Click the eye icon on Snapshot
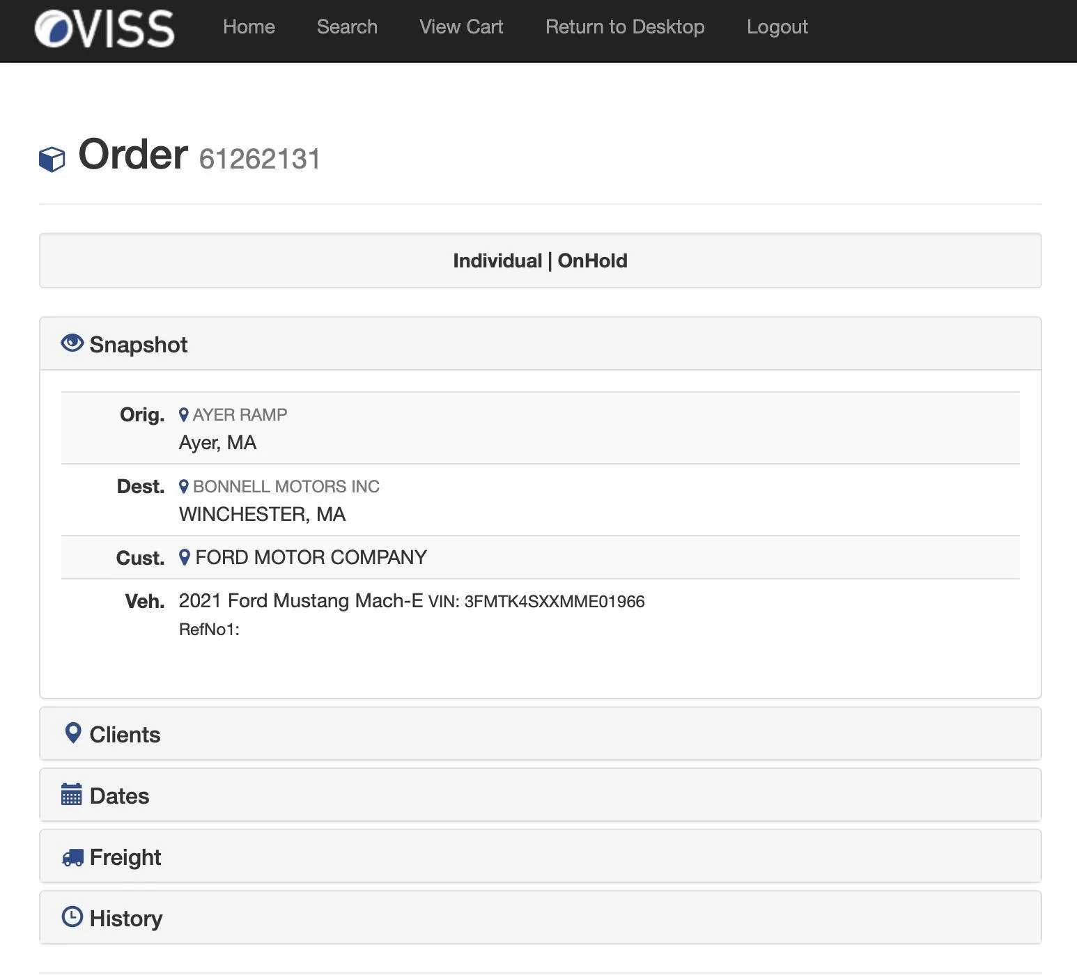The height and width of the screenshot is (975, 1077). click(x=72, y=343)
